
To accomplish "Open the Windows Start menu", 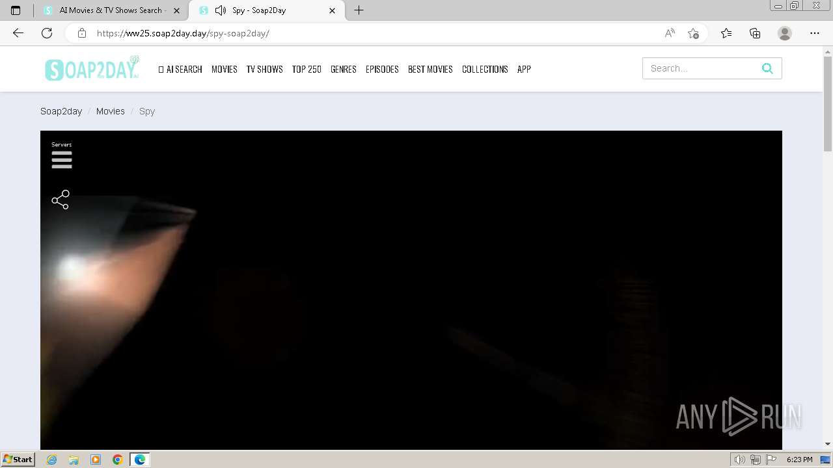I will point(18,459).
